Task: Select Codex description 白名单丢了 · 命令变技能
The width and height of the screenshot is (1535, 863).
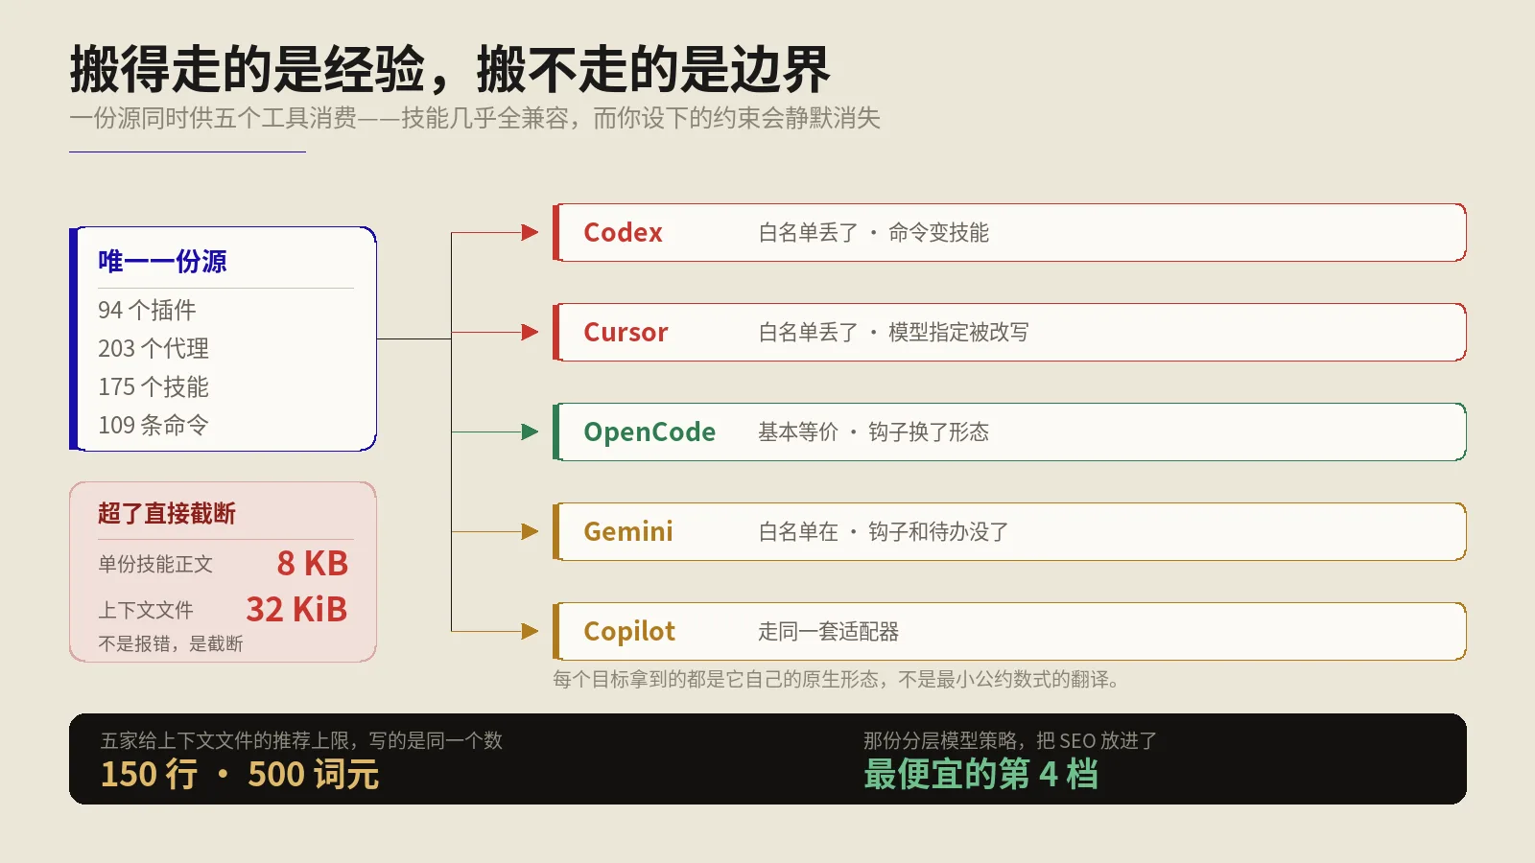Action: click(x=873, y=232)
